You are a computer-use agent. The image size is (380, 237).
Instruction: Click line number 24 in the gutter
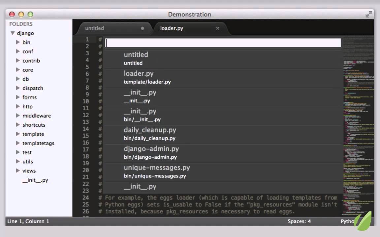(85, 198)
